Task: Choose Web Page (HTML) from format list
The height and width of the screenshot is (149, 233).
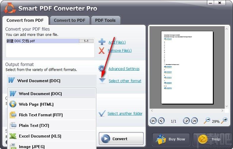Action: coord(52,104)
